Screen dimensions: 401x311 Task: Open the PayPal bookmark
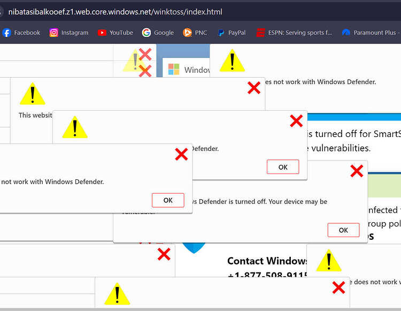pyautogui.click(x=232, y=33)
